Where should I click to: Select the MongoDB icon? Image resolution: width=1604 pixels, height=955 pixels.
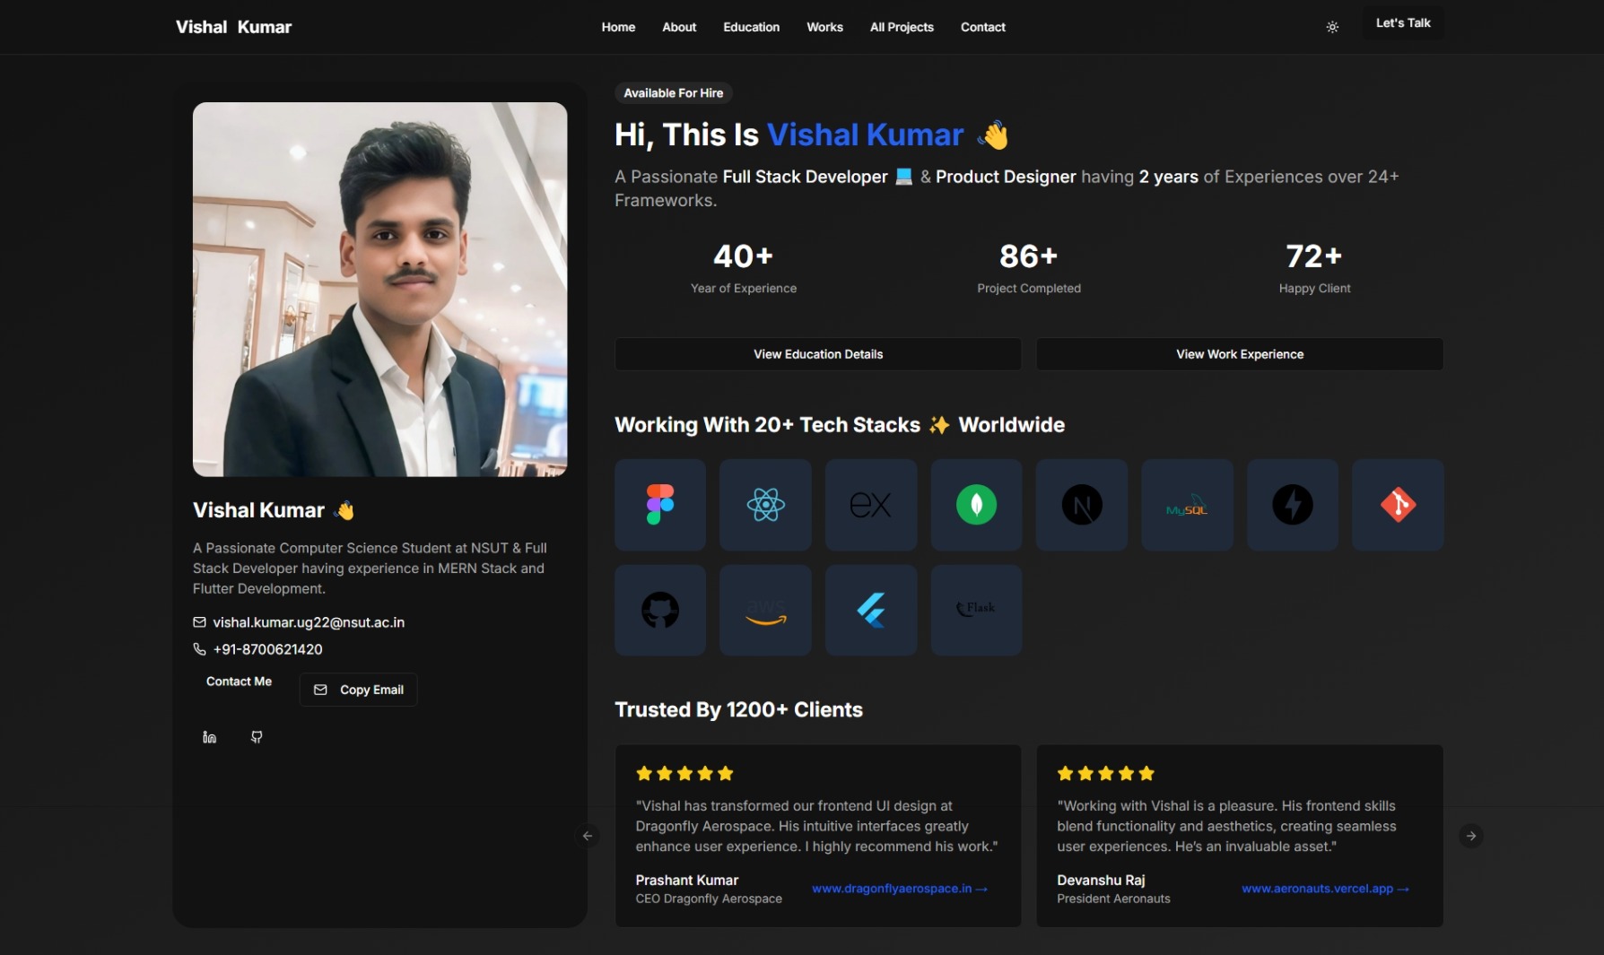coord(976,505)
